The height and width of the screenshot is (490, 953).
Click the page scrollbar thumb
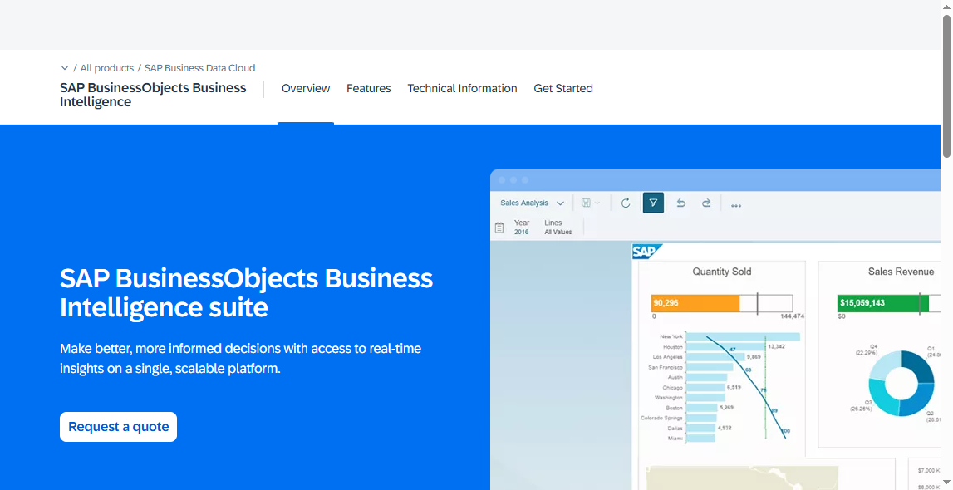[946, 86]
